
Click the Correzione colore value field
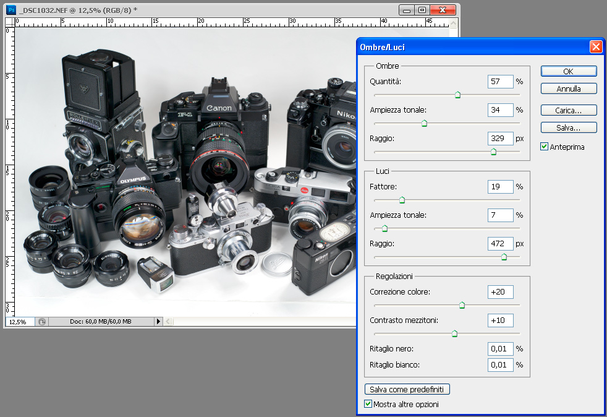pyautogui.click(x=500, y=292)
